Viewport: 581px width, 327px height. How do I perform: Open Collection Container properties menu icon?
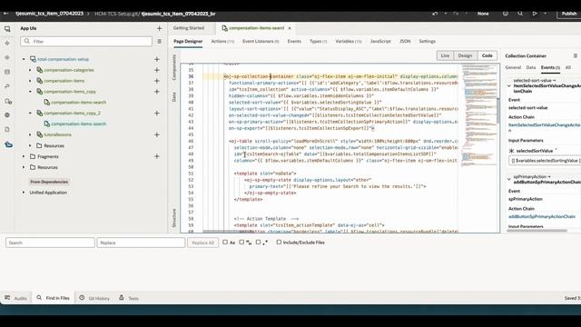(x=575, y=56)
